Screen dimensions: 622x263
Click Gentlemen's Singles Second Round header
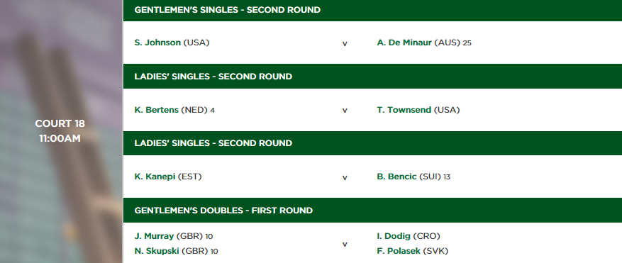(372, 11)
